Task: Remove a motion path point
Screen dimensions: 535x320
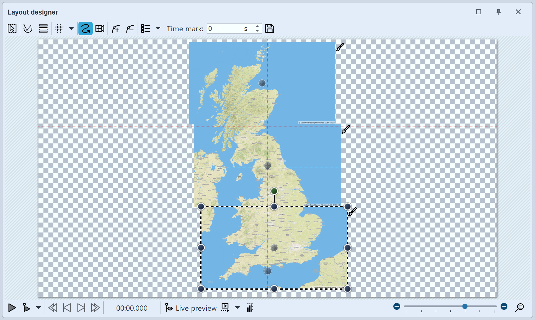Action: (x=130, y=28)
